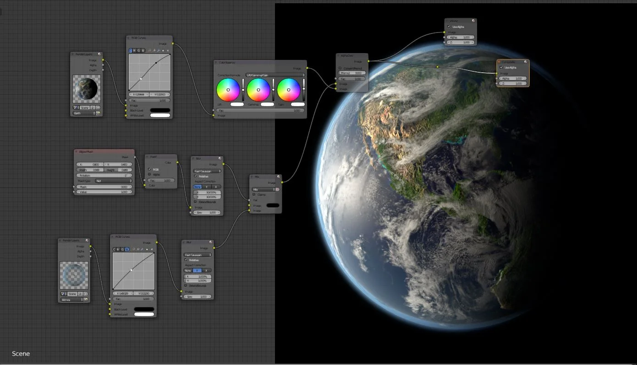Screen dimensions: 637x365
Task: Open wrench tools on bottom RGB Curves
Action: (x=142, y=249)
